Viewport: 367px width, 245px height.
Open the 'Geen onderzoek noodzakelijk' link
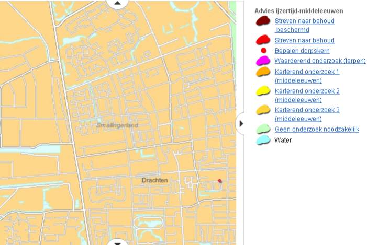(x=317, y=129)
